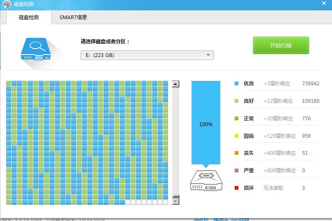Click the orange 丢失 legend swatch

coord(236,153)
